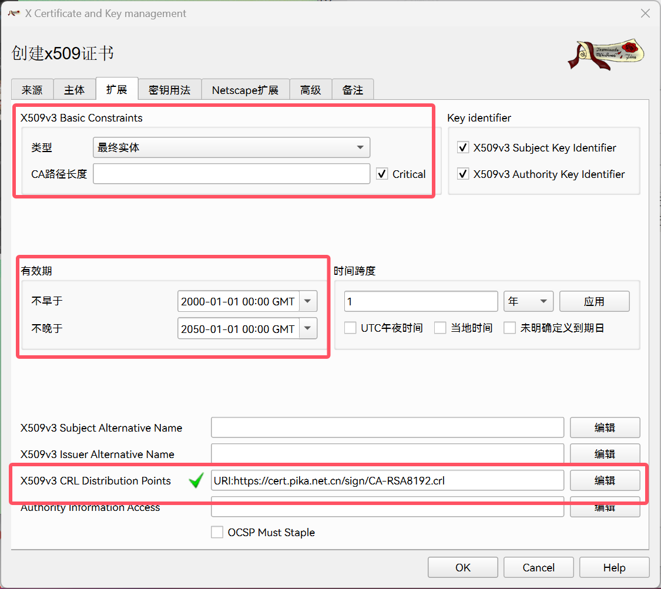Open the 类型 dropdown showing 最终实体
Image resolution: width=661 pixels, height=589 pixels.
tap(231, 147)
